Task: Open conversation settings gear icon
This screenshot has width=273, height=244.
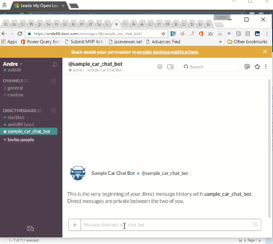Action: tap(160, 67)
